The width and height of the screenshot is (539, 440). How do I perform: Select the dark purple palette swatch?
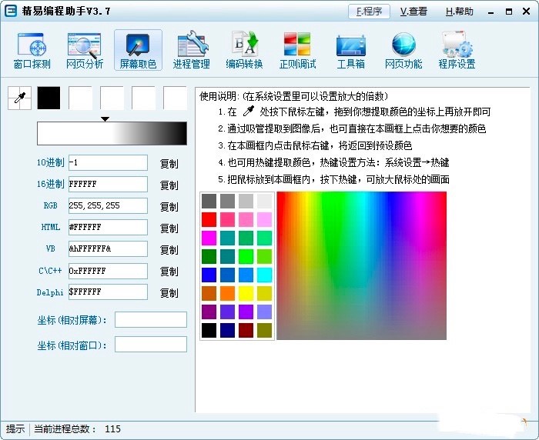pos(209,312)
